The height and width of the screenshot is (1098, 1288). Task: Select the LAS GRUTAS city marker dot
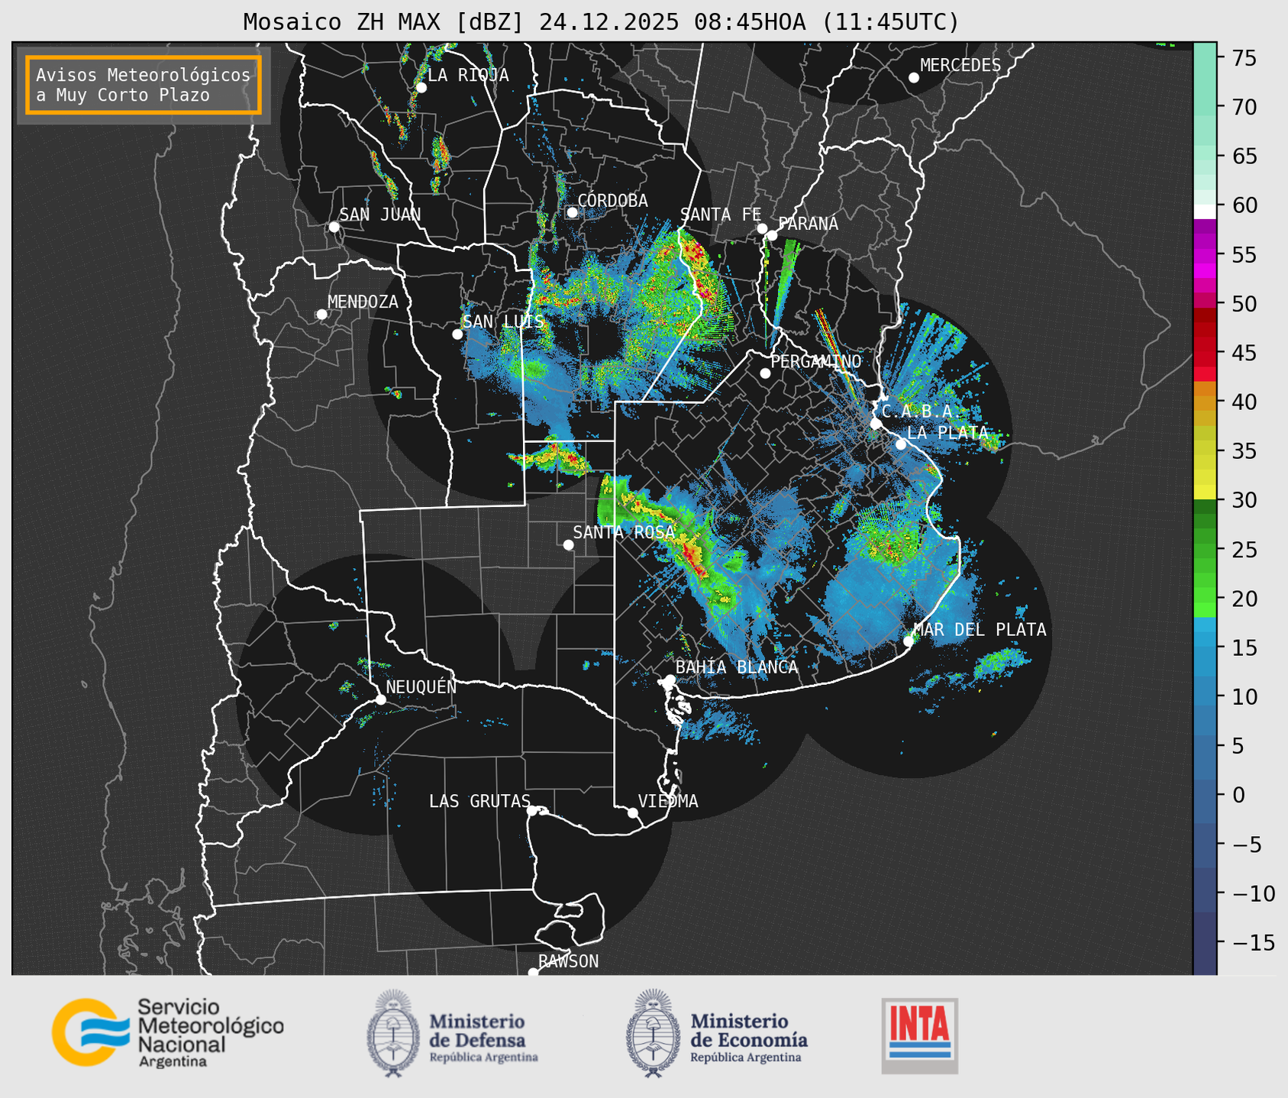[x=532, y=811]
